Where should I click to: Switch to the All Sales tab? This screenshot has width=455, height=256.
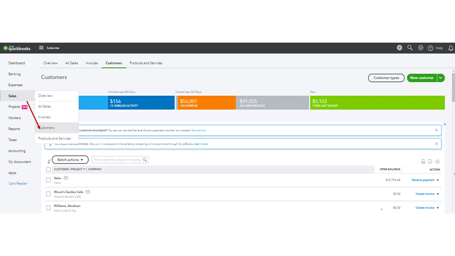(x=72, y=63)
